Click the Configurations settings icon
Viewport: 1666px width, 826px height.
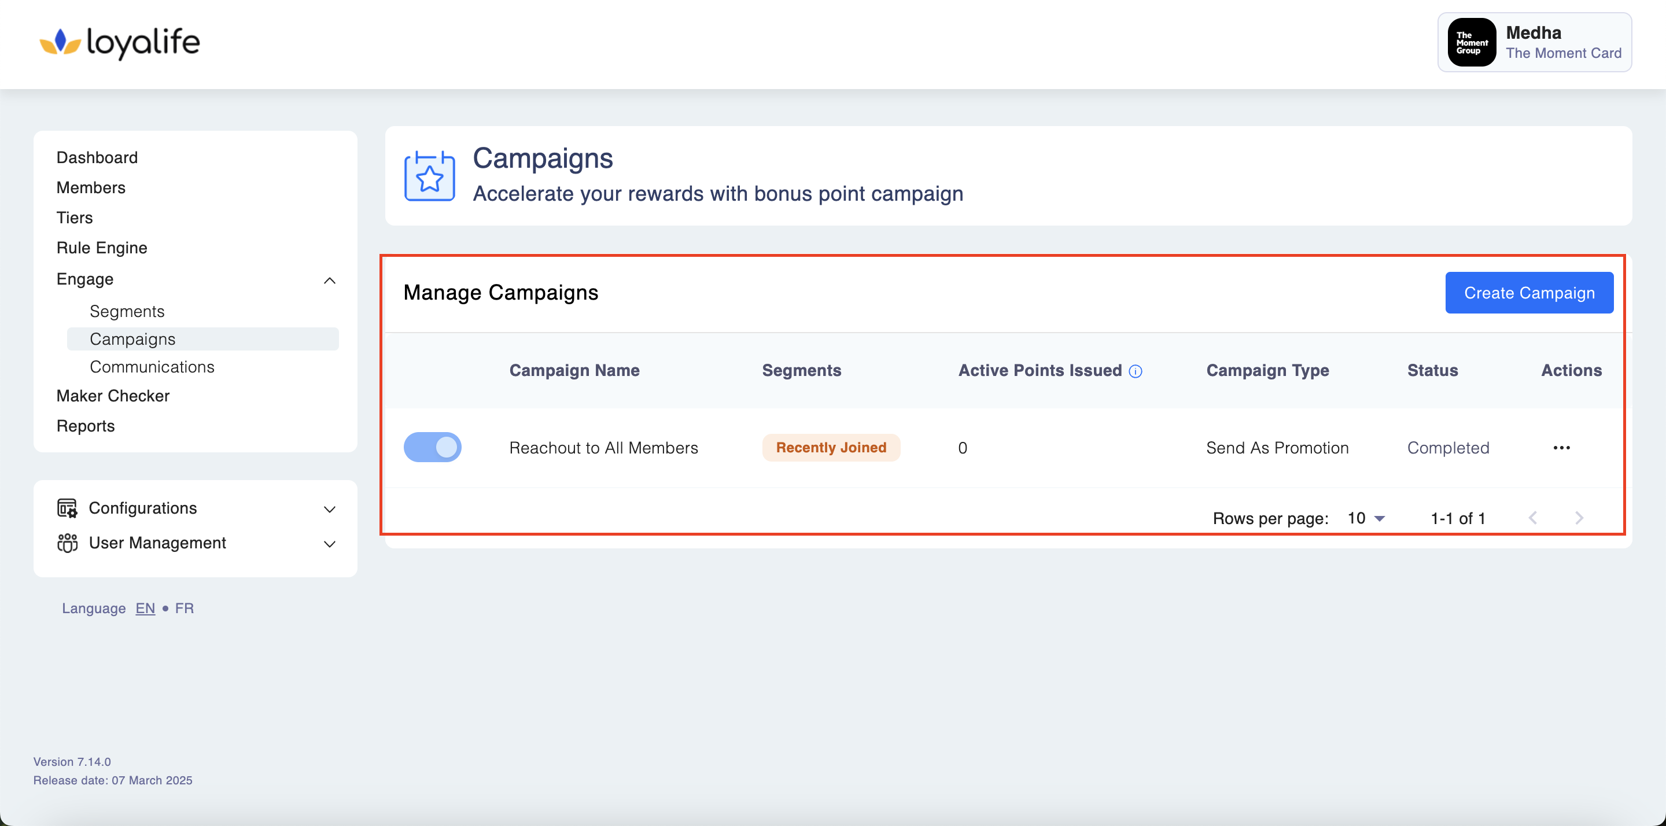67,508
